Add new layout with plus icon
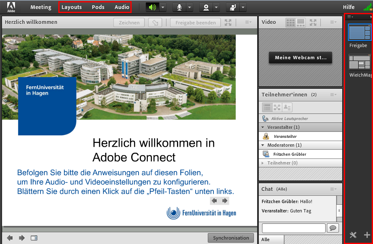 pos(367,235)
